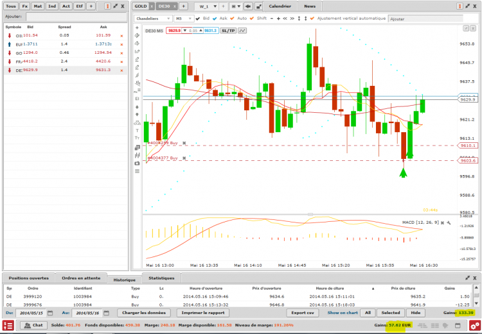This screenshot has height=334, width=482.
Task: Click the Ajouter symbol input field
Action: [76, 17]
